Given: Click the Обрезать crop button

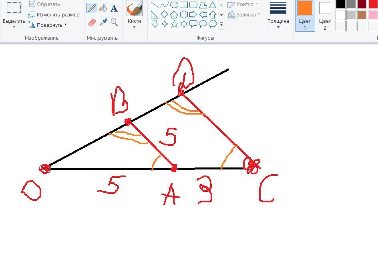Looking at the screenshot, I should 44,4.
